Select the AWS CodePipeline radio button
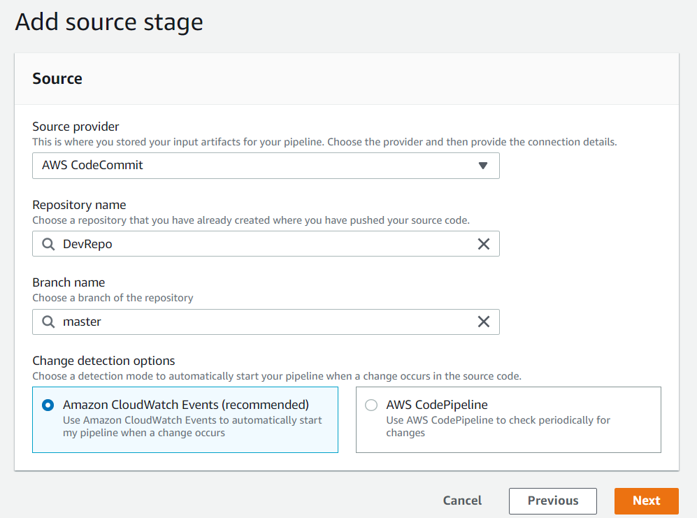The height and width of the screenshot is (518, 697). point(371,405)
